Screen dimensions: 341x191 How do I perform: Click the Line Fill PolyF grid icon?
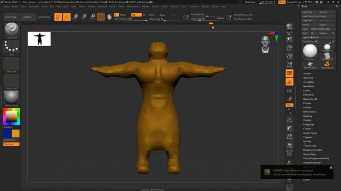click(289, 153)
